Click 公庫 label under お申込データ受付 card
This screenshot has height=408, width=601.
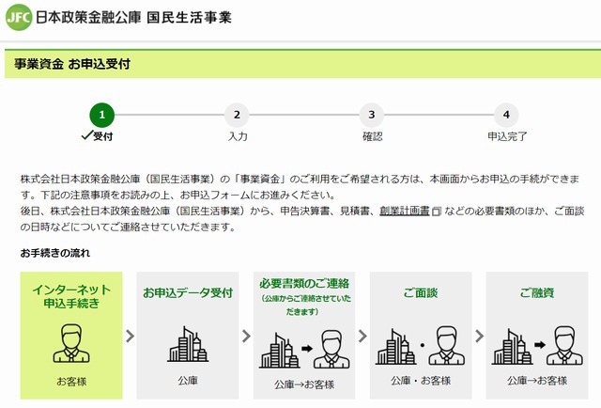click(188, 381)
